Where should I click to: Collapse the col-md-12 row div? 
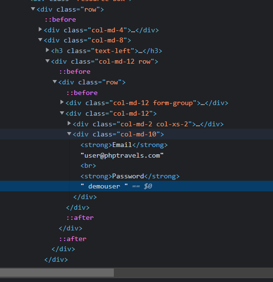[47, 61]
